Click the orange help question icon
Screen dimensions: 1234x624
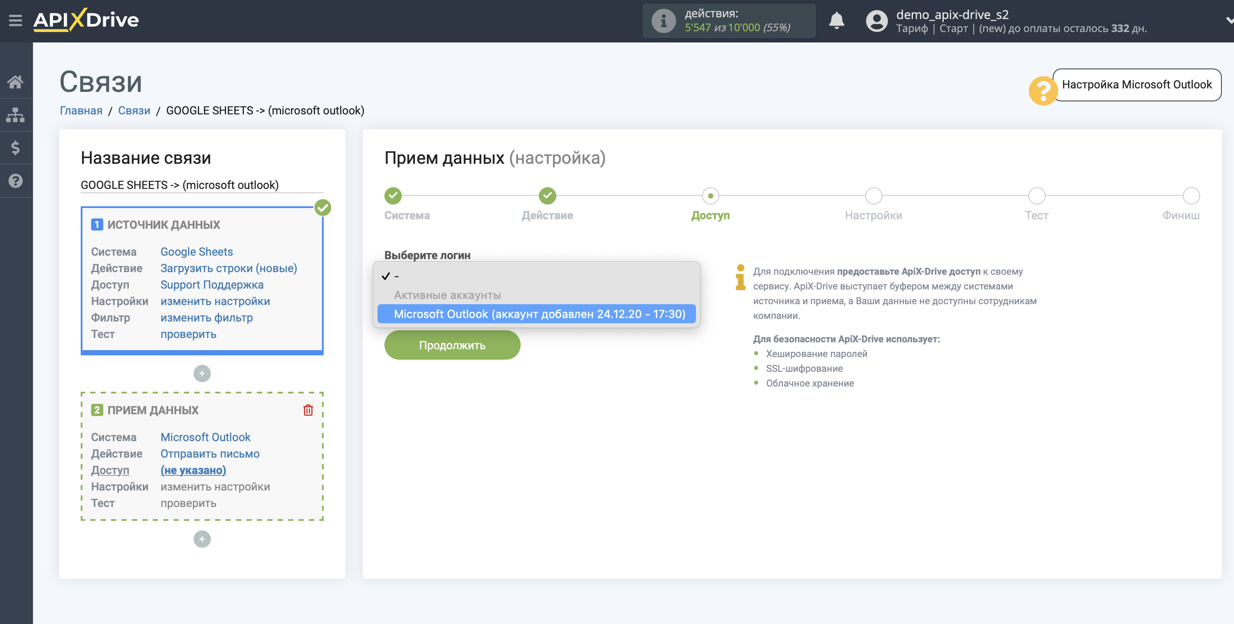pyautogui.click(x=1043, y=90)
